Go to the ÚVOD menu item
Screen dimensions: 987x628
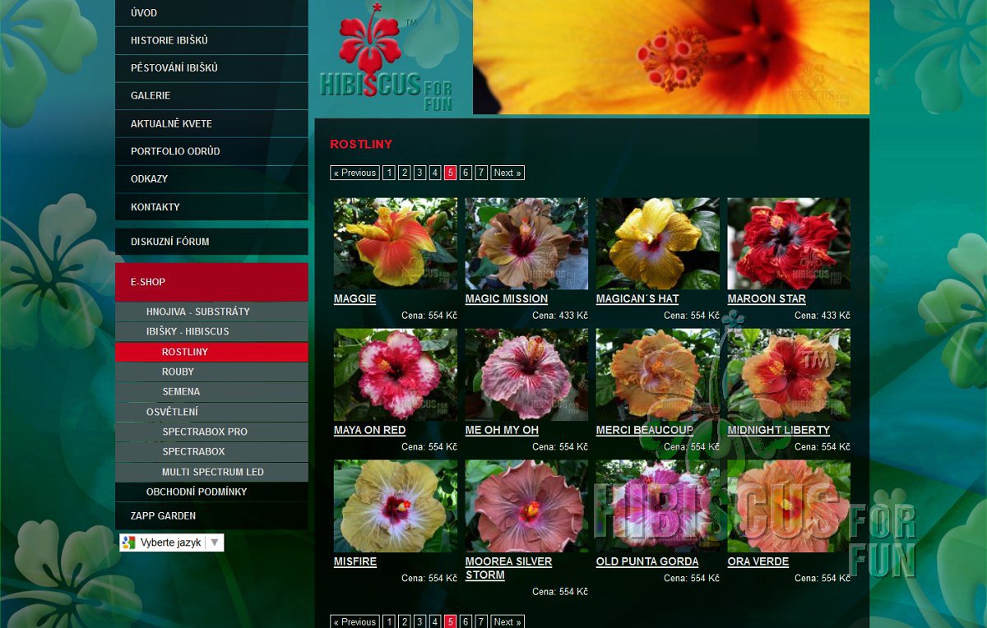(x=211, y=13)
